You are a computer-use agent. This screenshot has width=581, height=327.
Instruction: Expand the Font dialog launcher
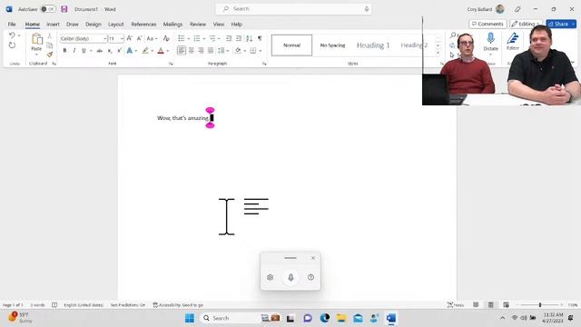[171, 64]
